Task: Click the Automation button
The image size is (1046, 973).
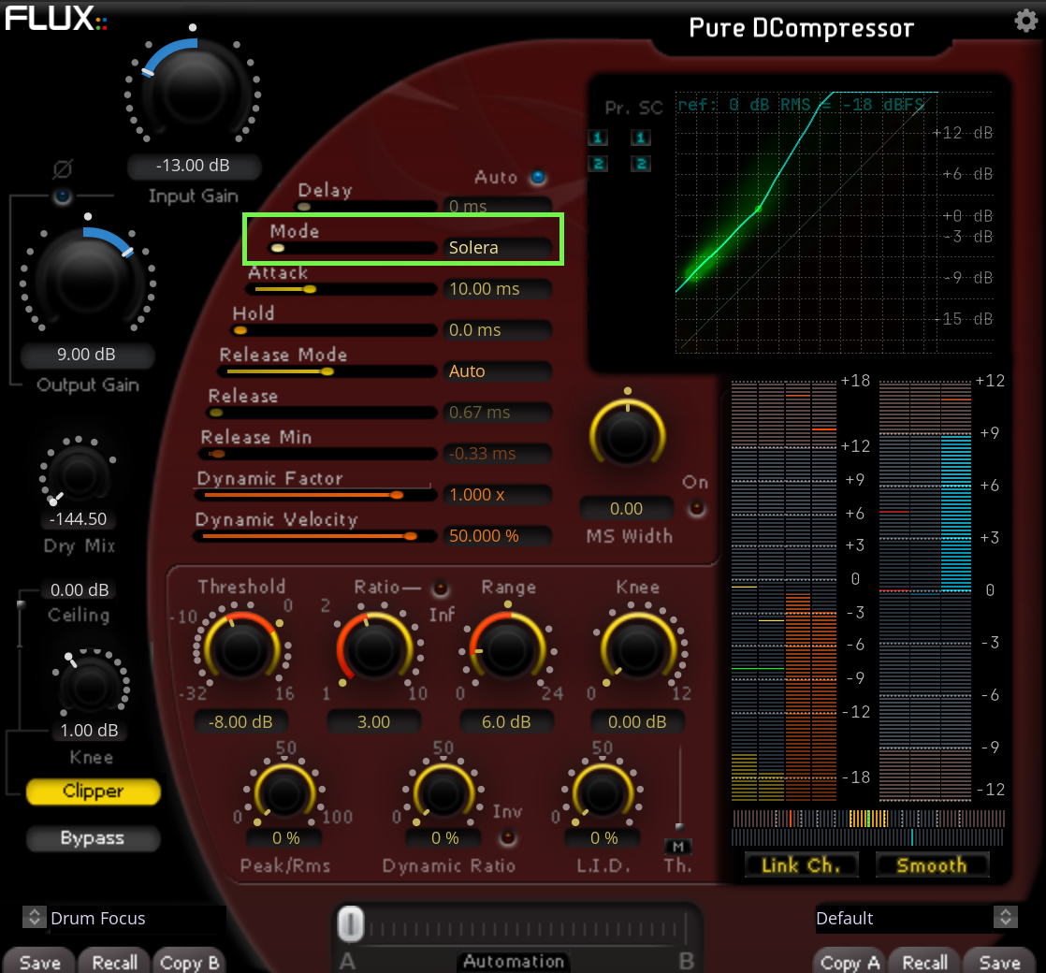Action: [x=514, y=961]
